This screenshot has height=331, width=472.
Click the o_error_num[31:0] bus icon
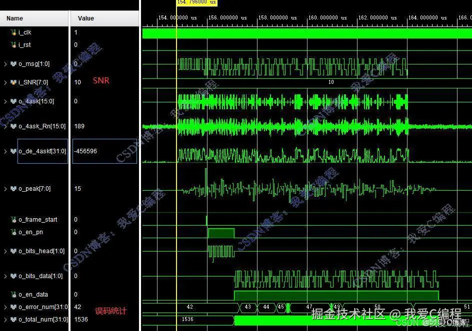[x=13, y=307]
